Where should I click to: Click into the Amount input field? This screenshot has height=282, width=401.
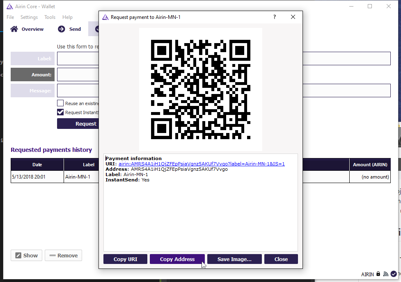[78, 75]
